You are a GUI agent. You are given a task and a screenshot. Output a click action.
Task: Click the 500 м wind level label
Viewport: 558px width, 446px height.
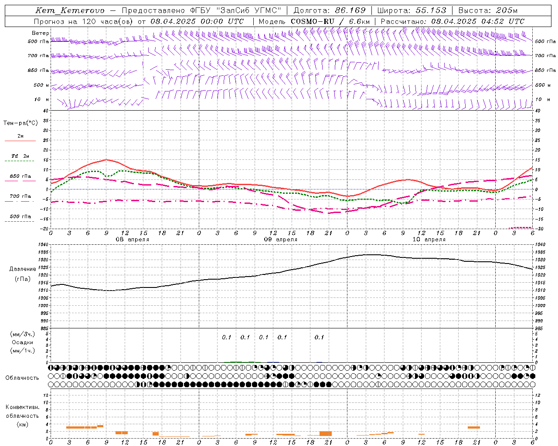[x=41, y=85]
